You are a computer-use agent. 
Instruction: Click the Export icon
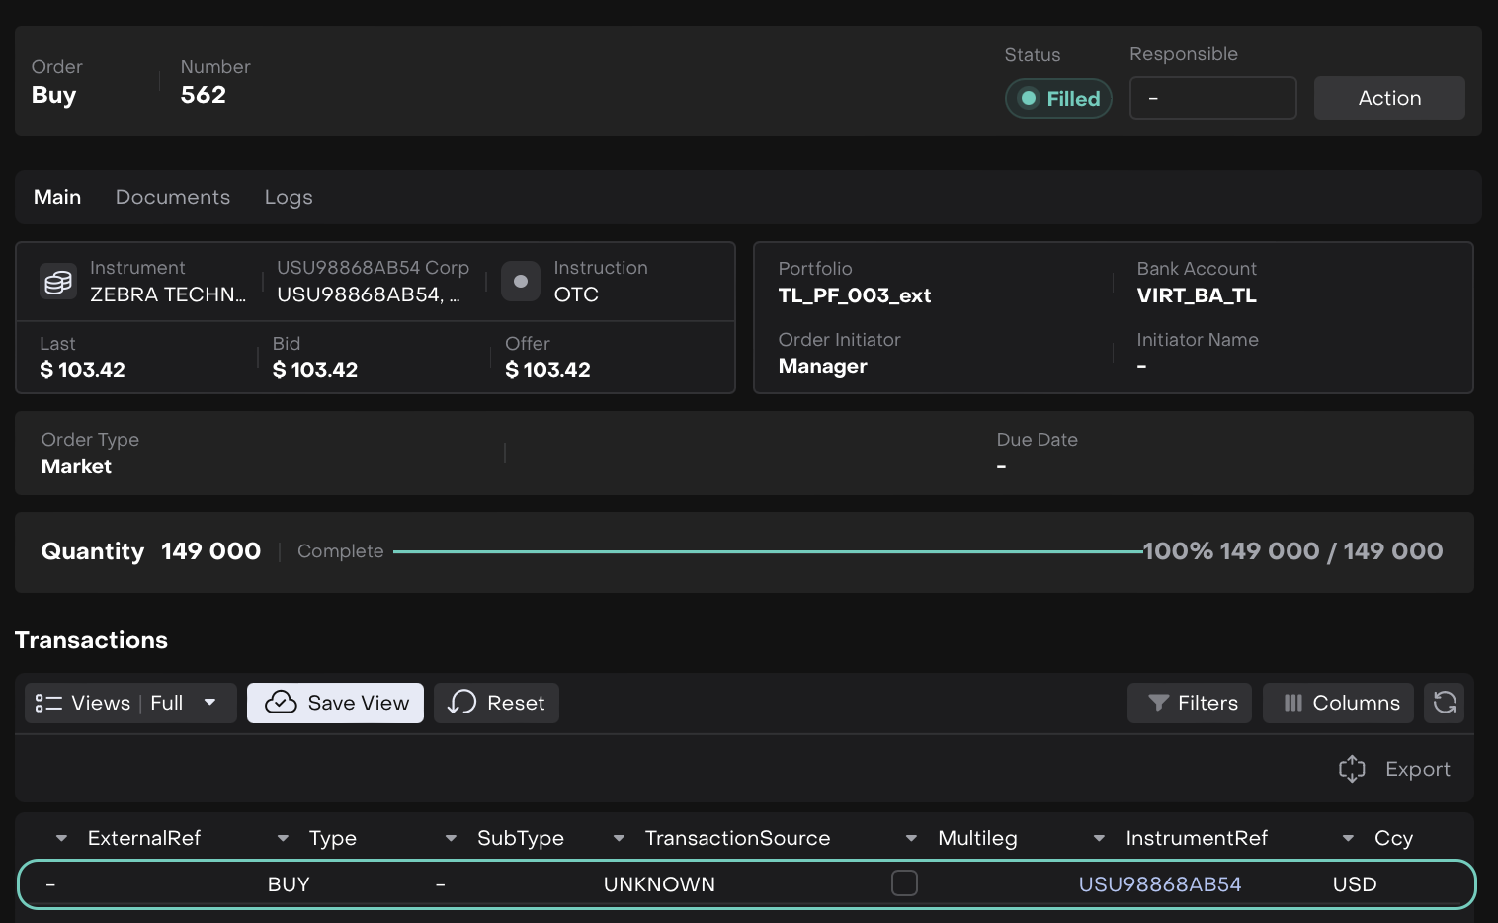pyautogui.click(x=1352, y=769)
